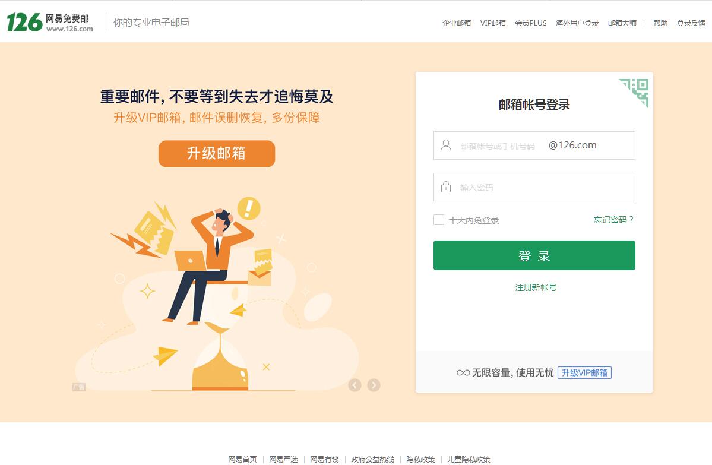The height and width of the screenshot is (465, 712).
Task: Open 企业邮箱 in top navigation
Action: click(x=456, y=23)
